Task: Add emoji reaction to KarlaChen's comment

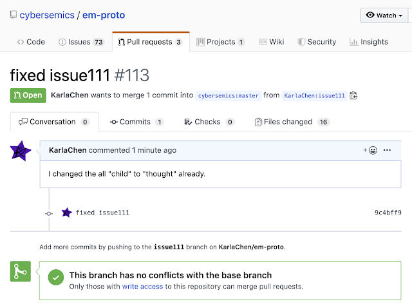Action: [x=370, y=150]
